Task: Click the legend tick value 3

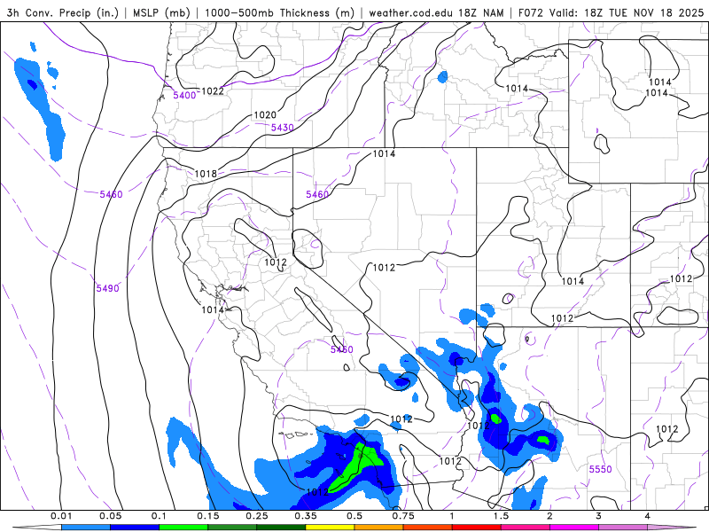Action: point(599,516)
